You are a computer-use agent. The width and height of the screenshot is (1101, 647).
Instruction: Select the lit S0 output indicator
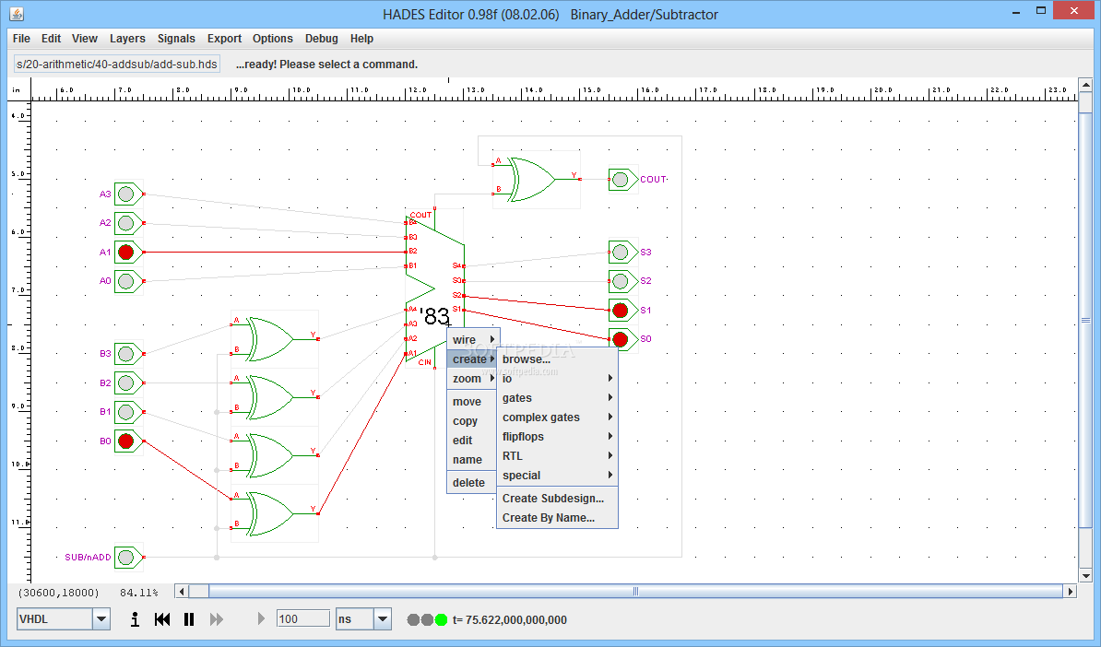(x=621, y=340)
